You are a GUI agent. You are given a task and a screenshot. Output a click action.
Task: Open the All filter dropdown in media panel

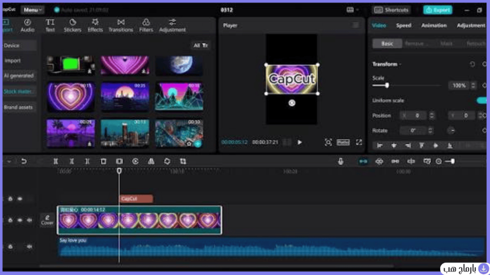pos(200,45)
